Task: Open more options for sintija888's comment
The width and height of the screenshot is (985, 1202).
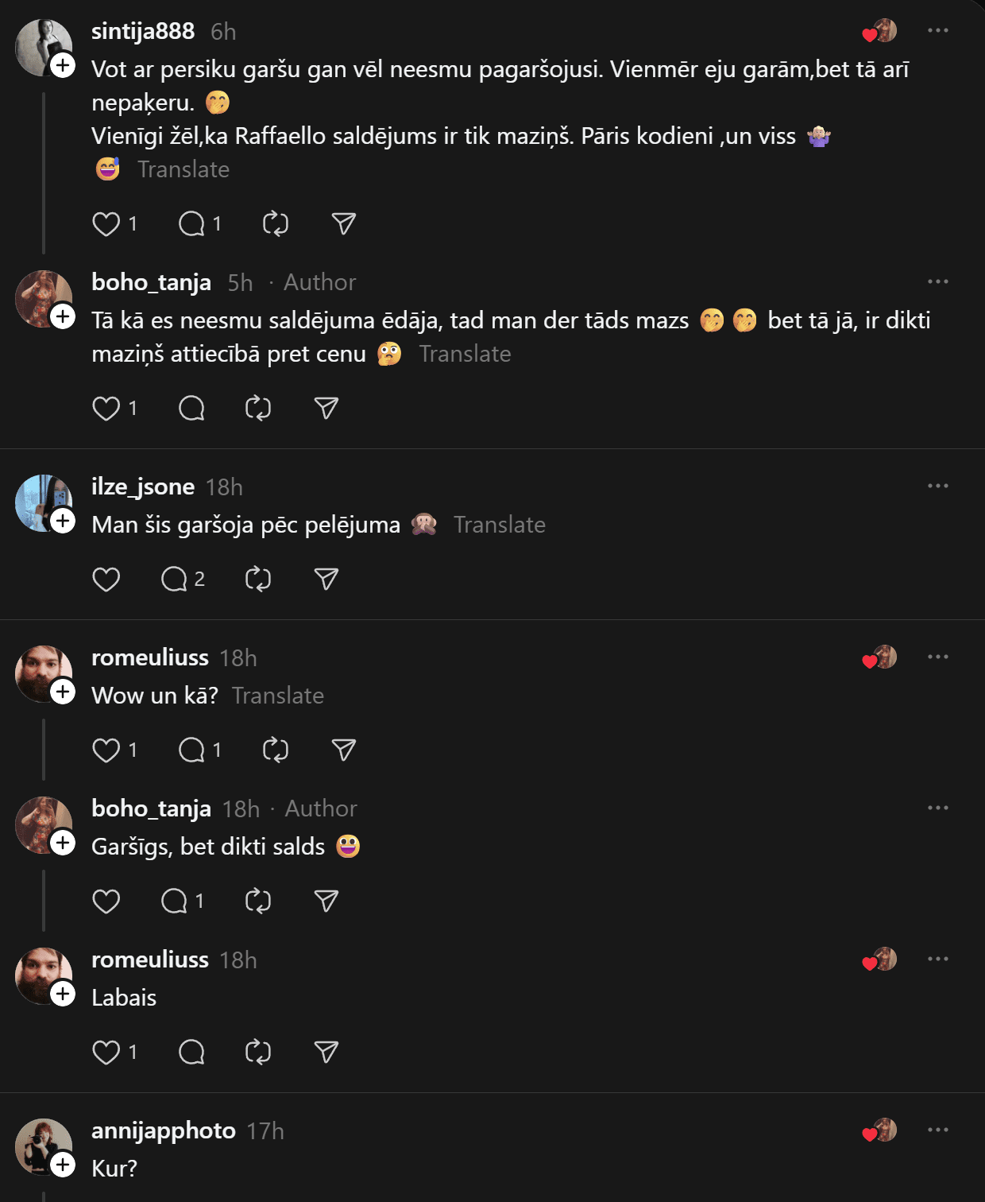Action: pyautogui.click(x=937, y=31)
